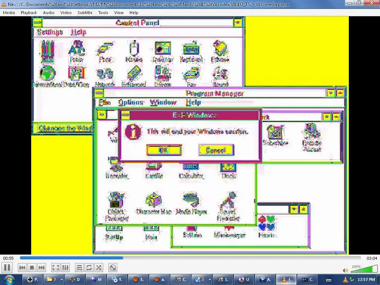The image size is (380, 285).
Task: Click the Enhanced icon in Control Panel
Action: (134, 76)
